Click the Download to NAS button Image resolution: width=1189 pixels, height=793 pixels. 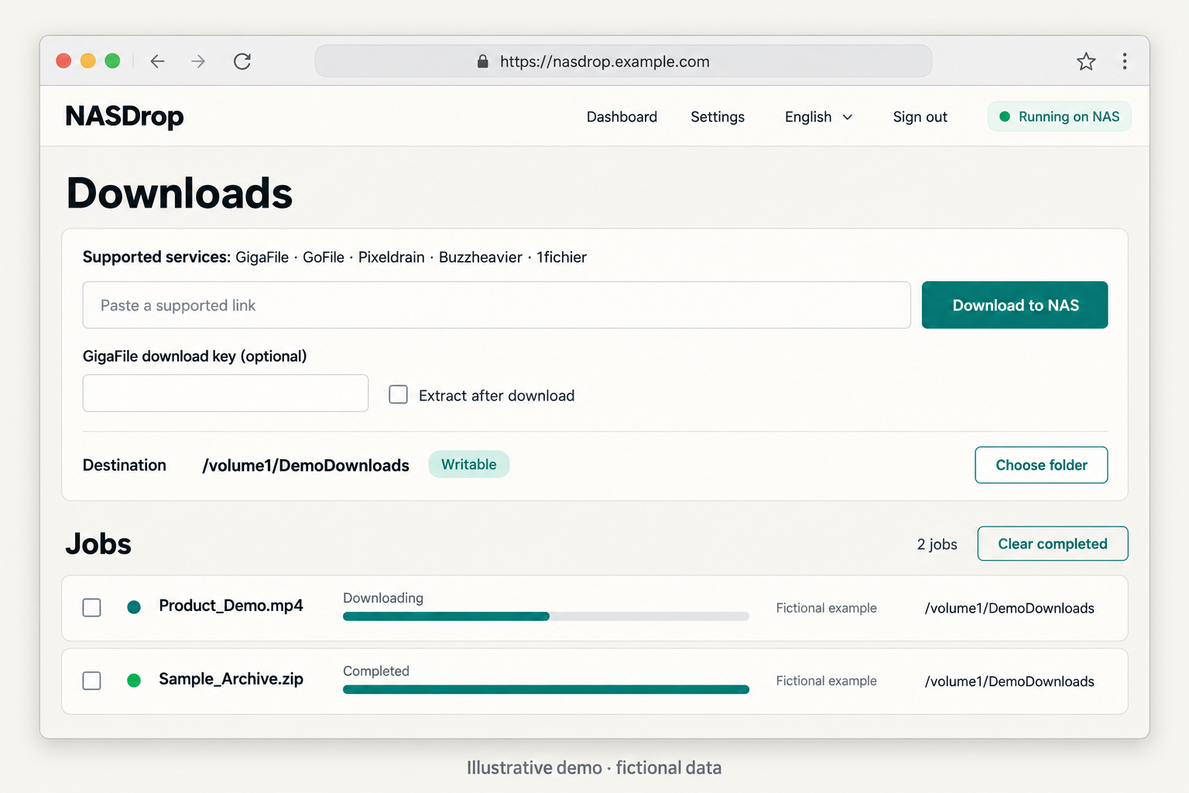(x=1015, y=305)
